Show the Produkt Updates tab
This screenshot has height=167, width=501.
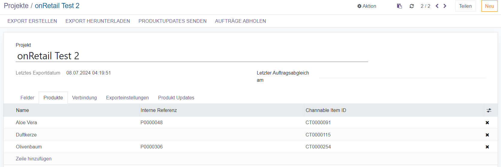pyautogui.click(x=176, y=98)
